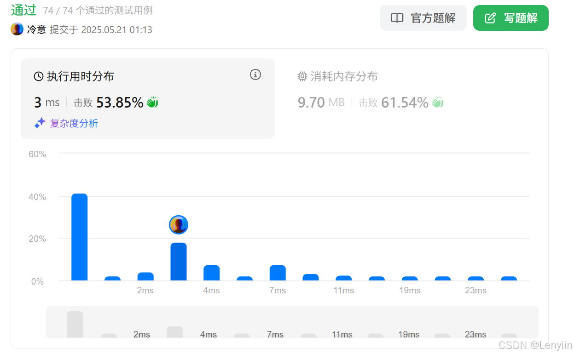Select the blue bar above the 19ms label
Screen dimensions: 574x354
tap(410, 279)
